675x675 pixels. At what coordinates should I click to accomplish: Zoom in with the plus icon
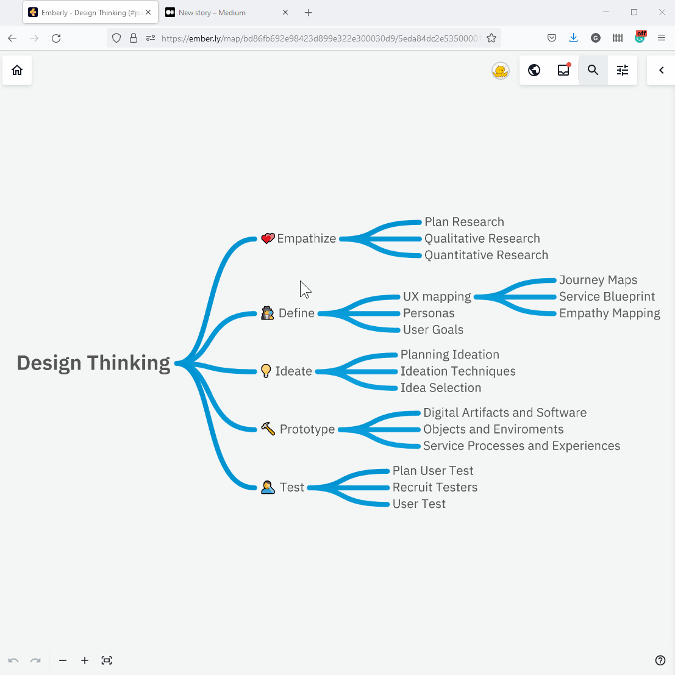pyautogui.click(x=85, y=660)
